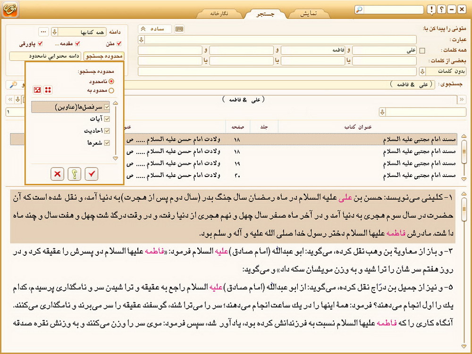Toggle the آیات checkbox
Image resolution: width=472 pixels, height=354 pixels.
pyautogui.click(x=107, y=119)
